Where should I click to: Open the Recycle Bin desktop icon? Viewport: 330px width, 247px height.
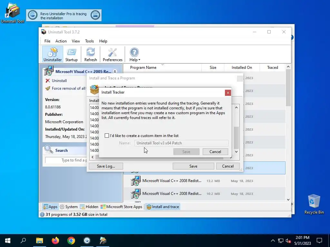click(x=314, y=204)
